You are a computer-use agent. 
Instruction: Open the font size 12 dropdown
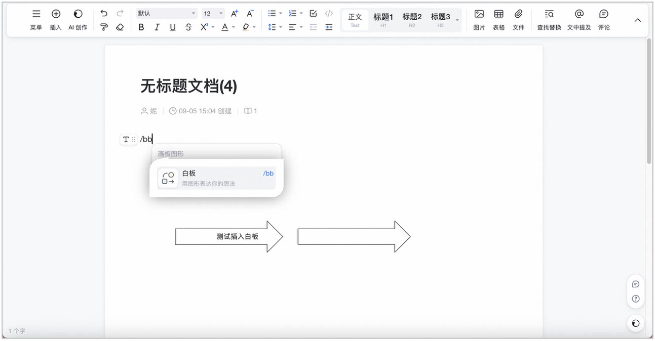click(213, 14)
